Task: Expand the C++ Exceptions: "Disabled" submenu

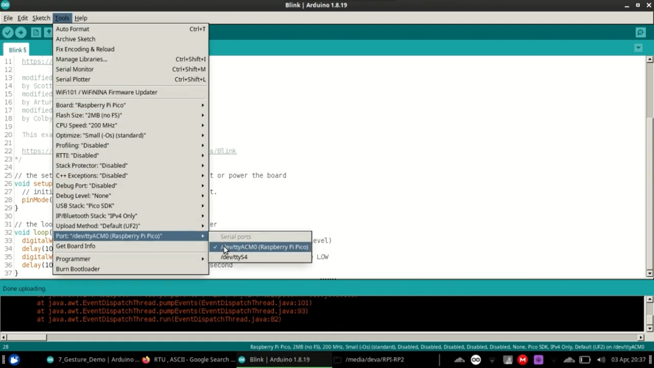Action: pos(131,175)
